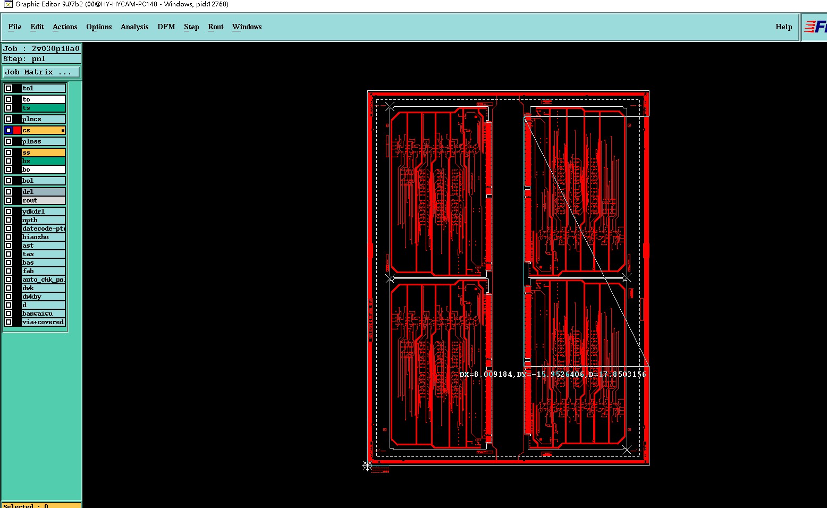
Task: Select the dwkby layer name
Action: pos(43,297)
